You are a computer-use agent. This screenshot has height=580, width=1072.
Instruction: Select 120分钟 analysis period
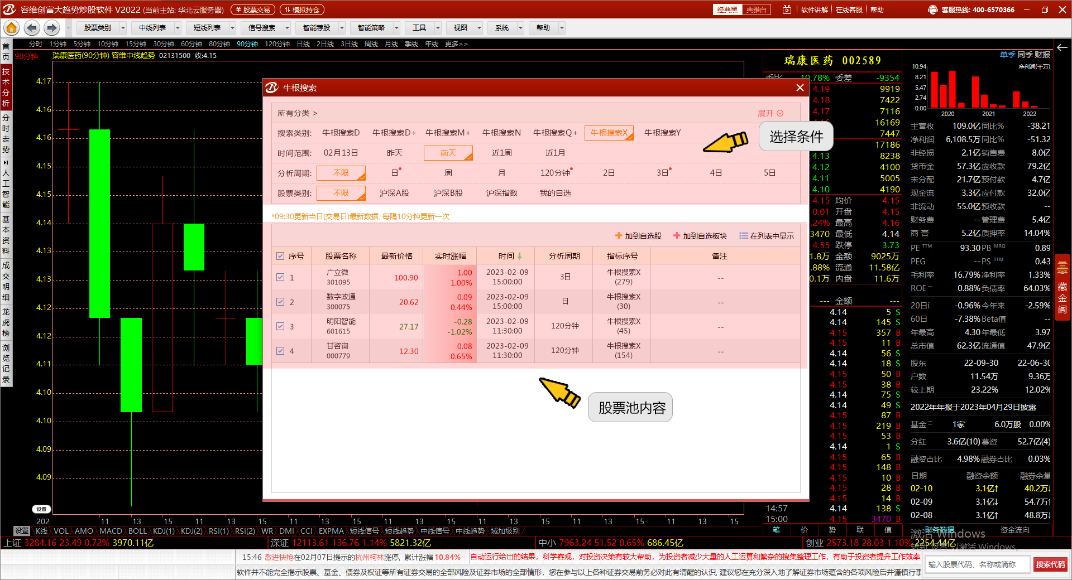[x=556, y=173]
